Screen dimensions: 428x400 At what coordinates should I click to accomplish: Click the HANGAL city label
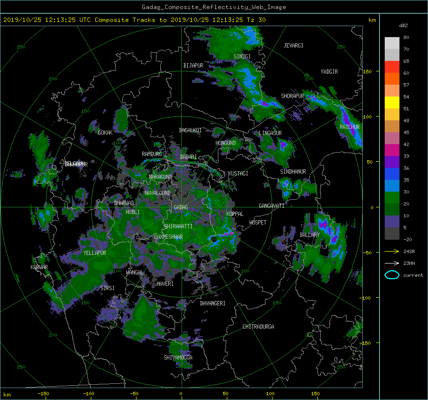135,273
